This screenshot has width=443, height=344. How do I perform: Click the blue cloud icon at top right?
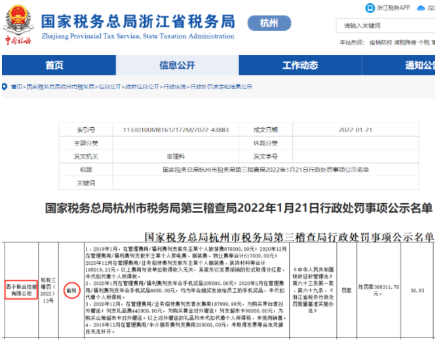(x=421, y=8)
